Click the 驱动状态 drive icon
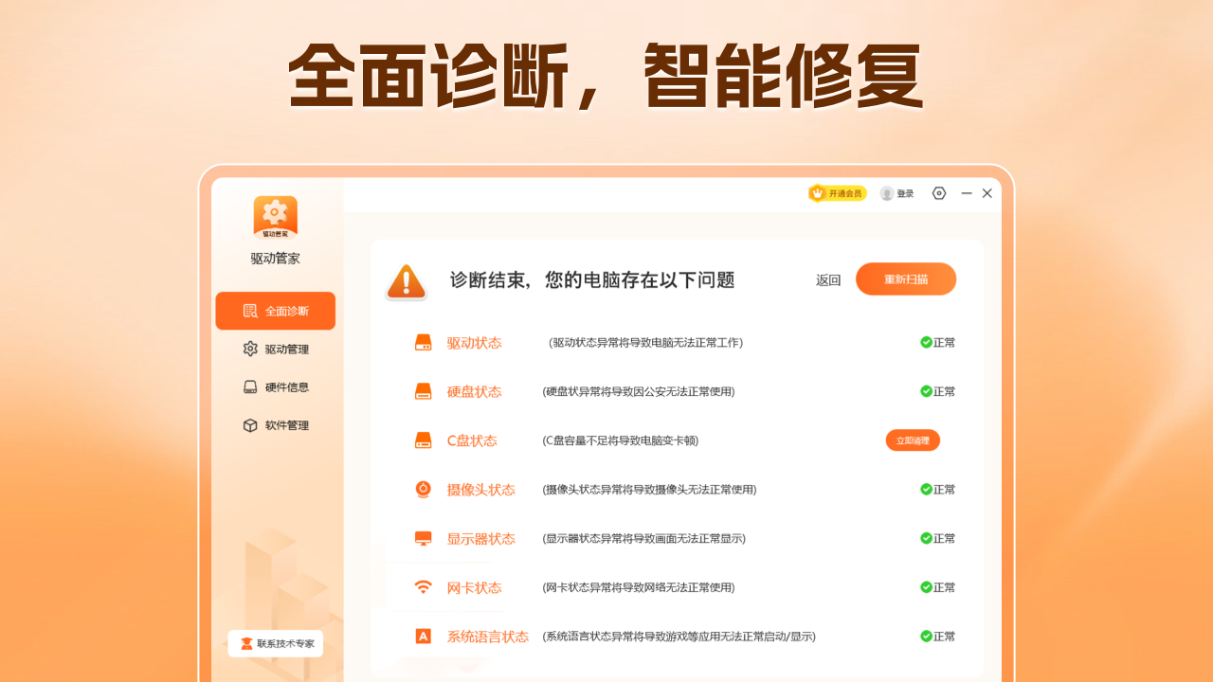 [424, 343]
